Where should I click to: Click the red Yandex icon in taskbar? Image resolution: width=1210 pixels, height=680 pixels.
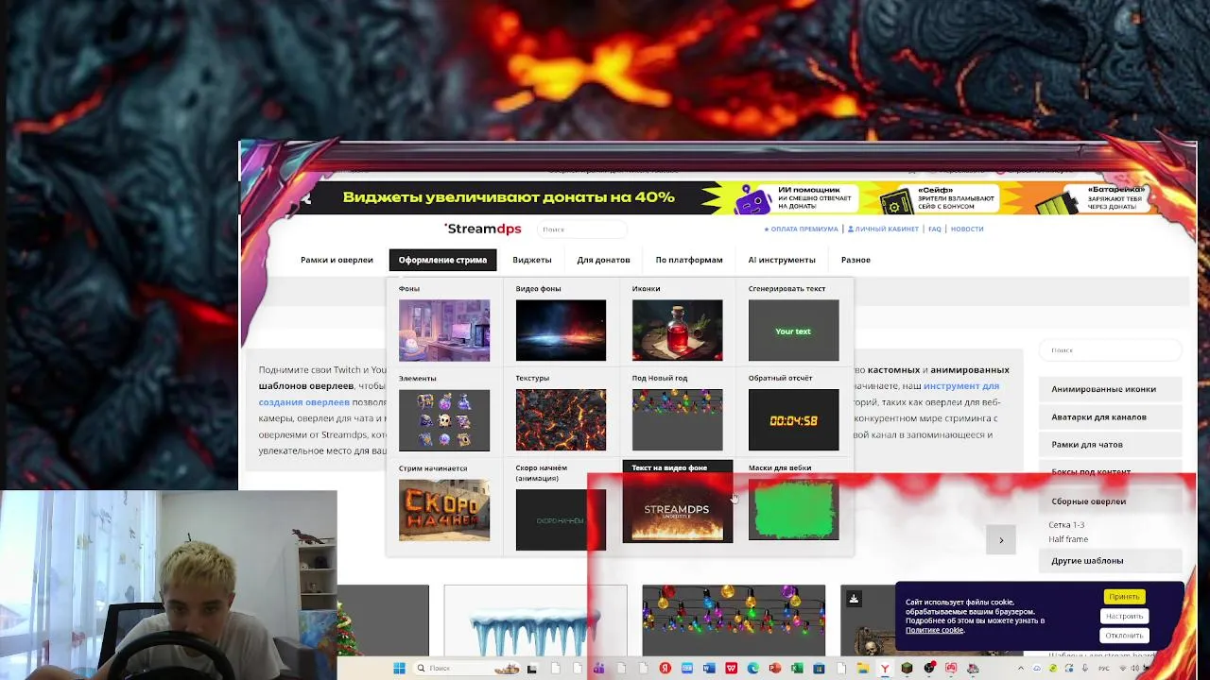665,668
